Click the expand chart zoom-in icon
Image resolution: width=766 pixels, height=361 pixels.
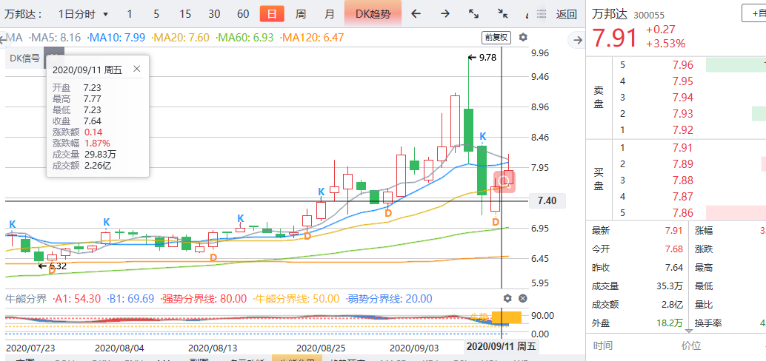(x=473, y=13)
